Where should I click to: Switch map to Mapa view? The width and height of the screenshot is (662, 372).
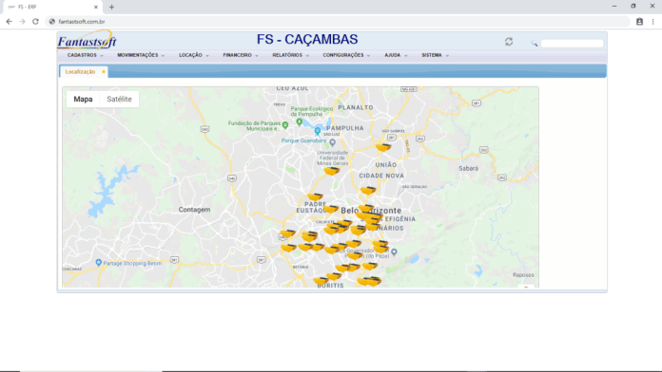click(83, 99)
